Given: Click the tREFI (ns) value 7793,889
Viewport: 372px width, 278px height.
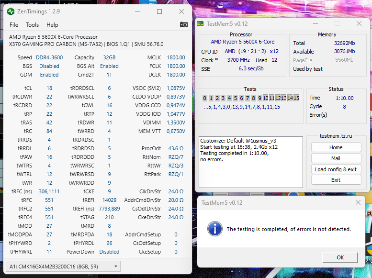Looking at the screenshot, I should pyautogui.click(x=109, y=209).
